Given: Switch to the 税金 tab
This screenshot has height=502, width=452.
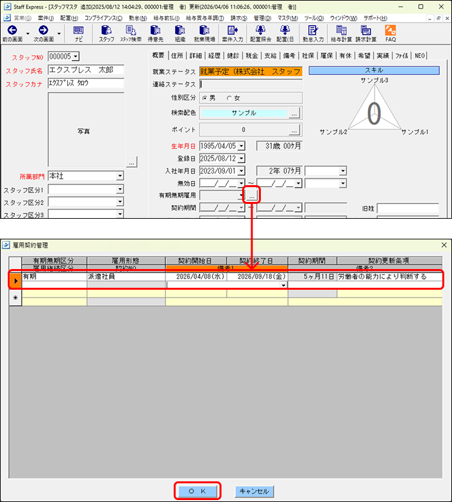Looking at the screenshot, I should 252,55.
